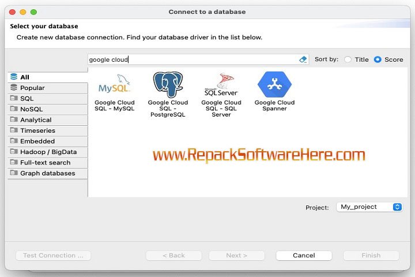Viewport: 415px width, 277px height.
Task: Click the < Back button
Action: click(174, 256)
